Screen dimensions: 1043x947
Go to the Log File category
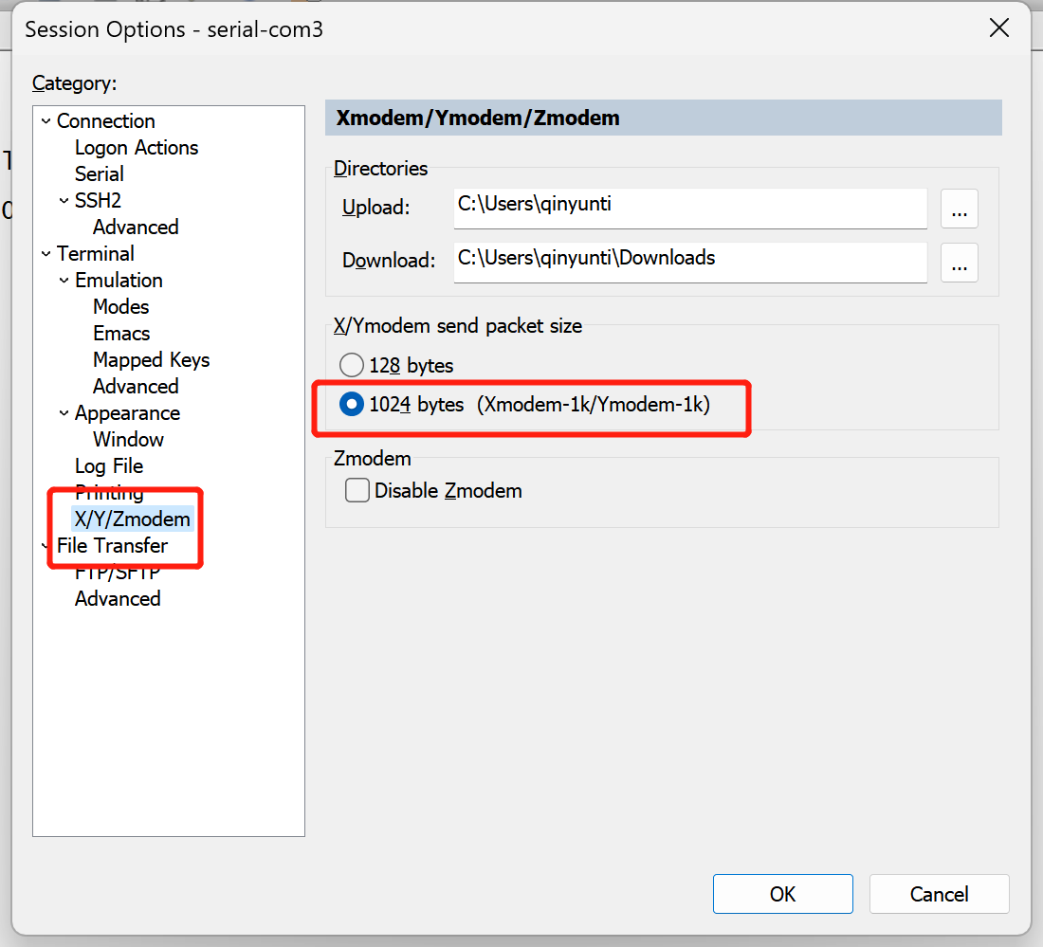pos(109,466)
